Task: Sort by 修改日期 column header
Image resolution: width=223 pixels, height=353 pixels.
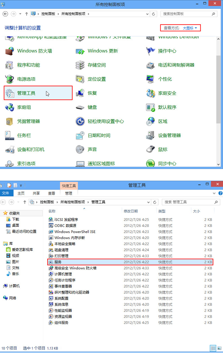Action: [131, 211]
